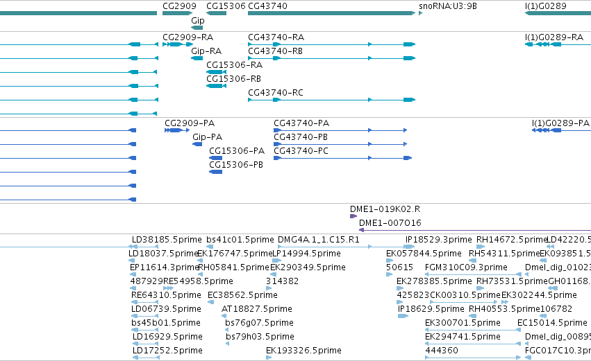Click the IP18529.3prime EST label

click(x=438, y=240)
